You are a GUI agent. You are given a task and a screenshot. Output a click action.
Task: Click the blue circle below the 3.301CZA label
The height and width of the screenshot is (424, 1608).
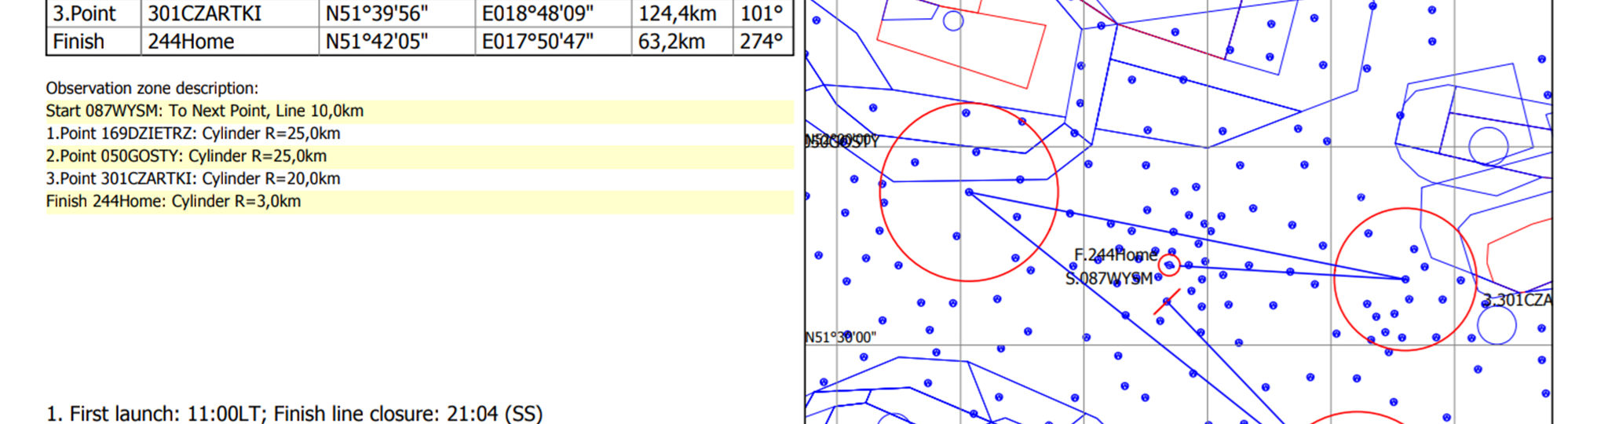click(x=1497, y=325)
